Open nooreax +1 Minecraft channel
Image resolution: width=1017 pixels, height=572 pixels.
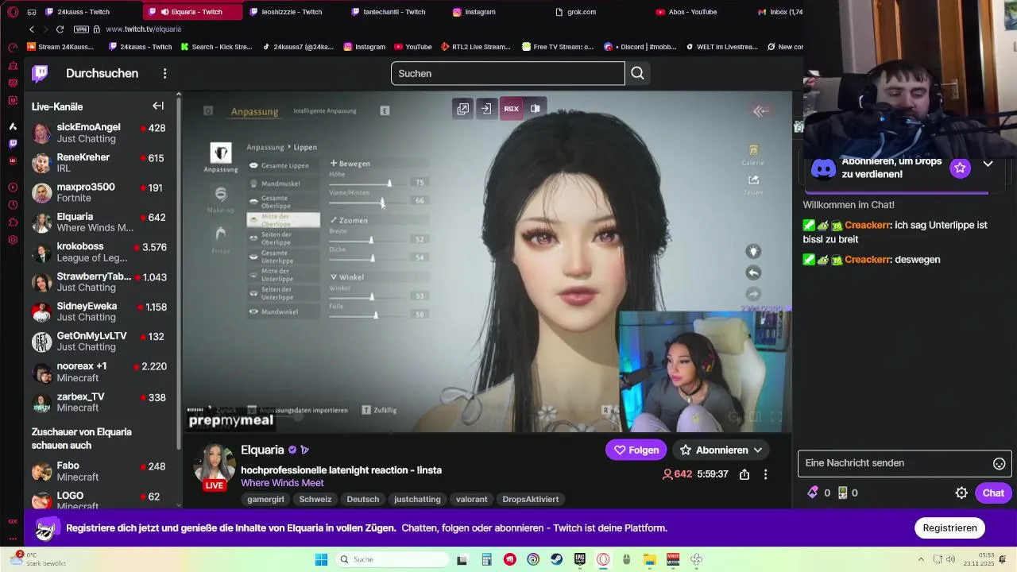99,372
